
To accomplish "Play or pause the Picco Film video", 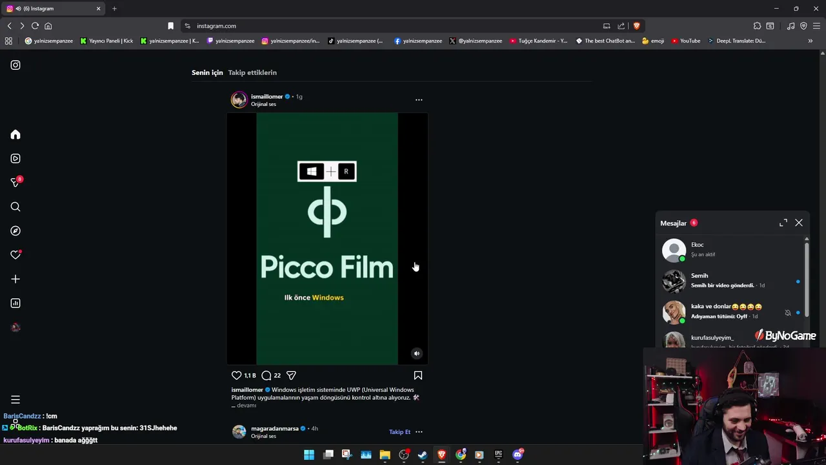I will (327, 239).
